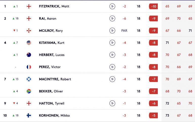The width and height of the screenshot is (195, 122).
Task: Click Hatton's red -6 total score badge
Action: tap(153, 103)
